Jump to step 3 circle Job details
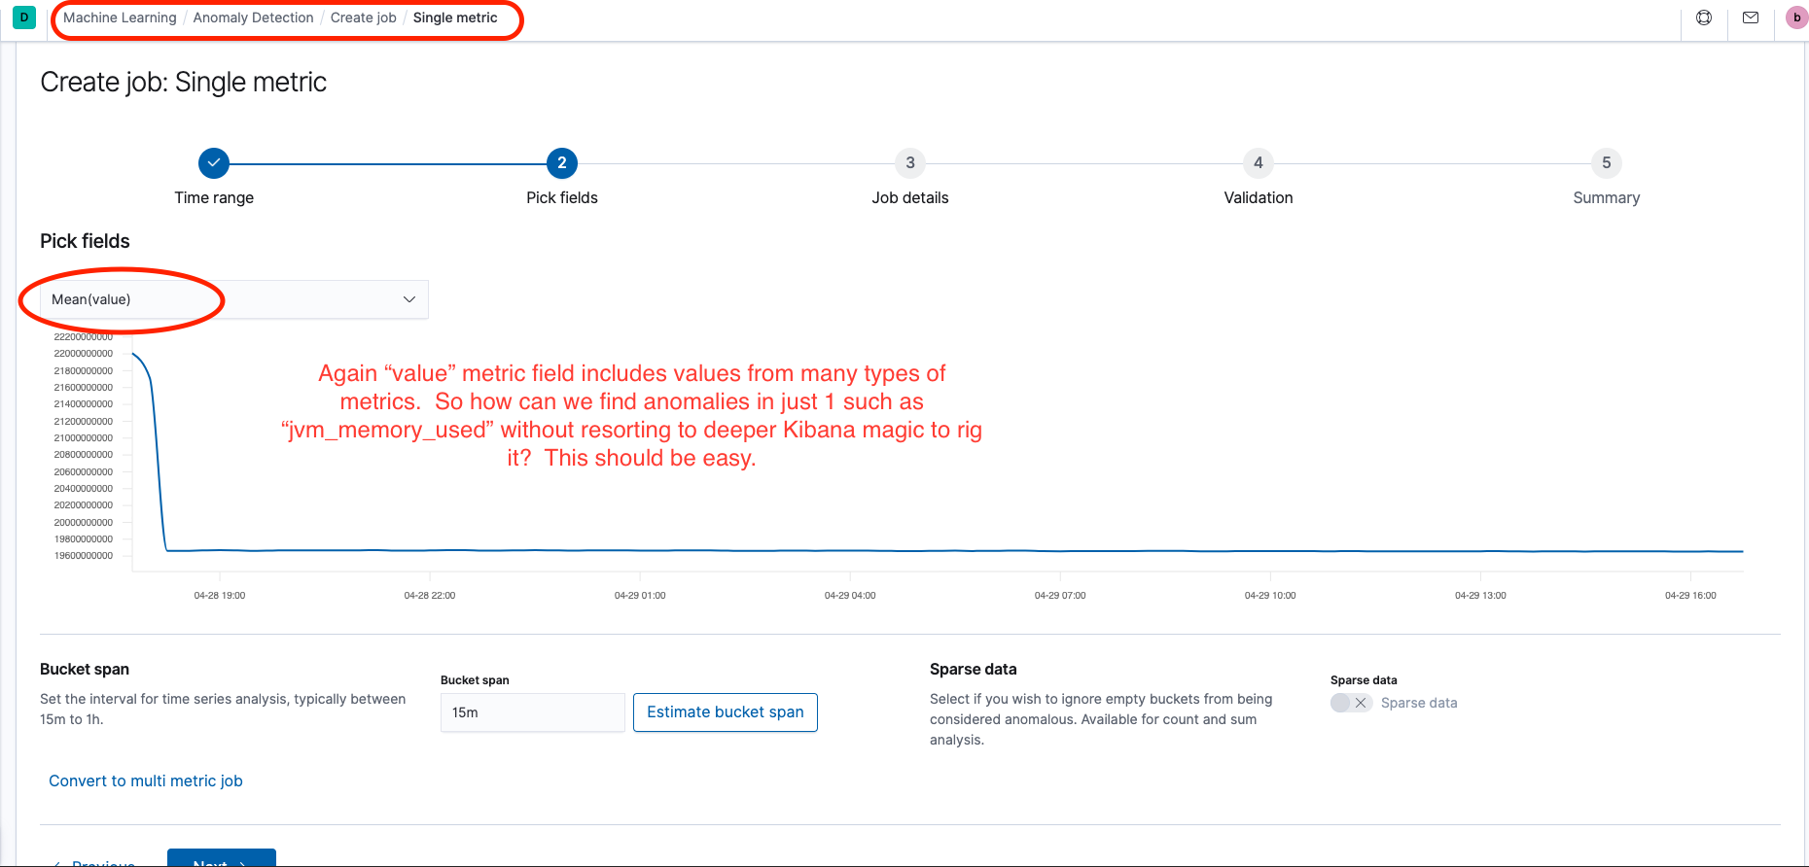The width and height of the screenshot is (1809, 867). pyautogui.click(x=910, y=163)
